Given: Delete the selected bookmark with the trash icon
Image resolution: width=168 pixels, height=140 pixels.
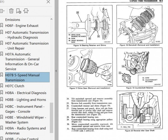Looking at the screenshot, I should click(11, 11).
